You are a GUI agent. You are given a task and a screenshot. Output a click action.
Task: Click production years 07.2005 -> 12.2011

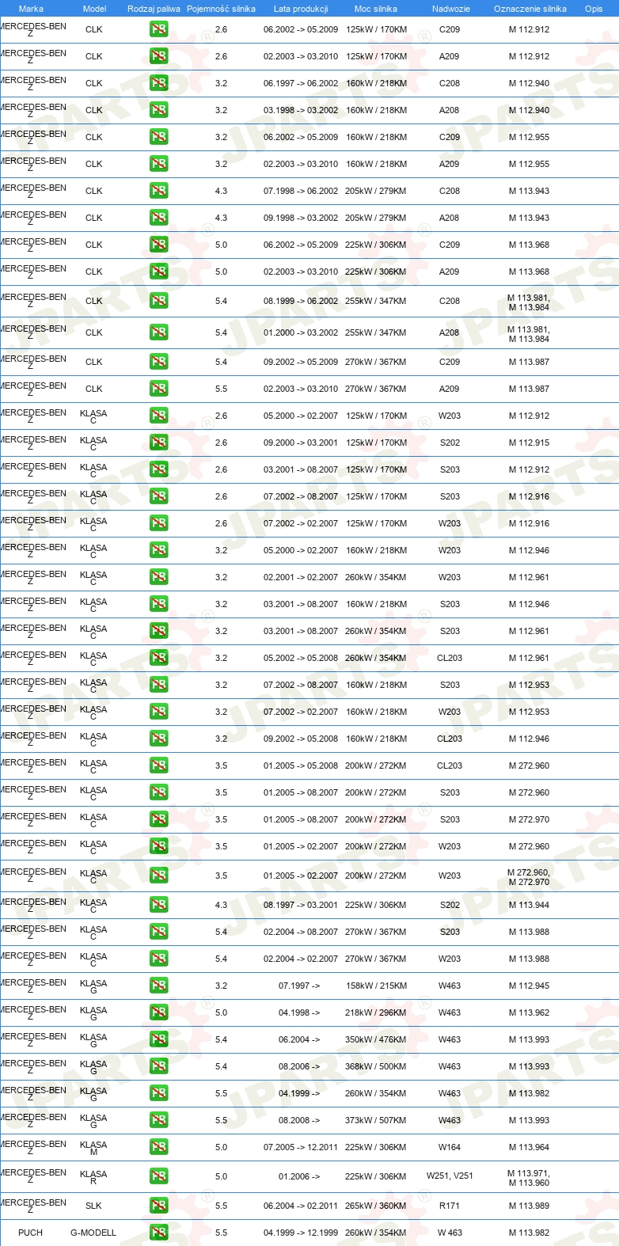point(301,1148)
